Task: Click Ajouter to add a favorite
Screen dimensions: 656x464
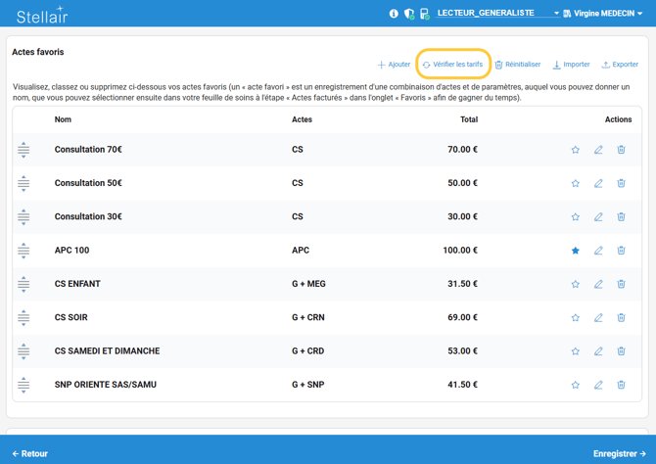Action: pyautogui.click(x=394, y=65)
